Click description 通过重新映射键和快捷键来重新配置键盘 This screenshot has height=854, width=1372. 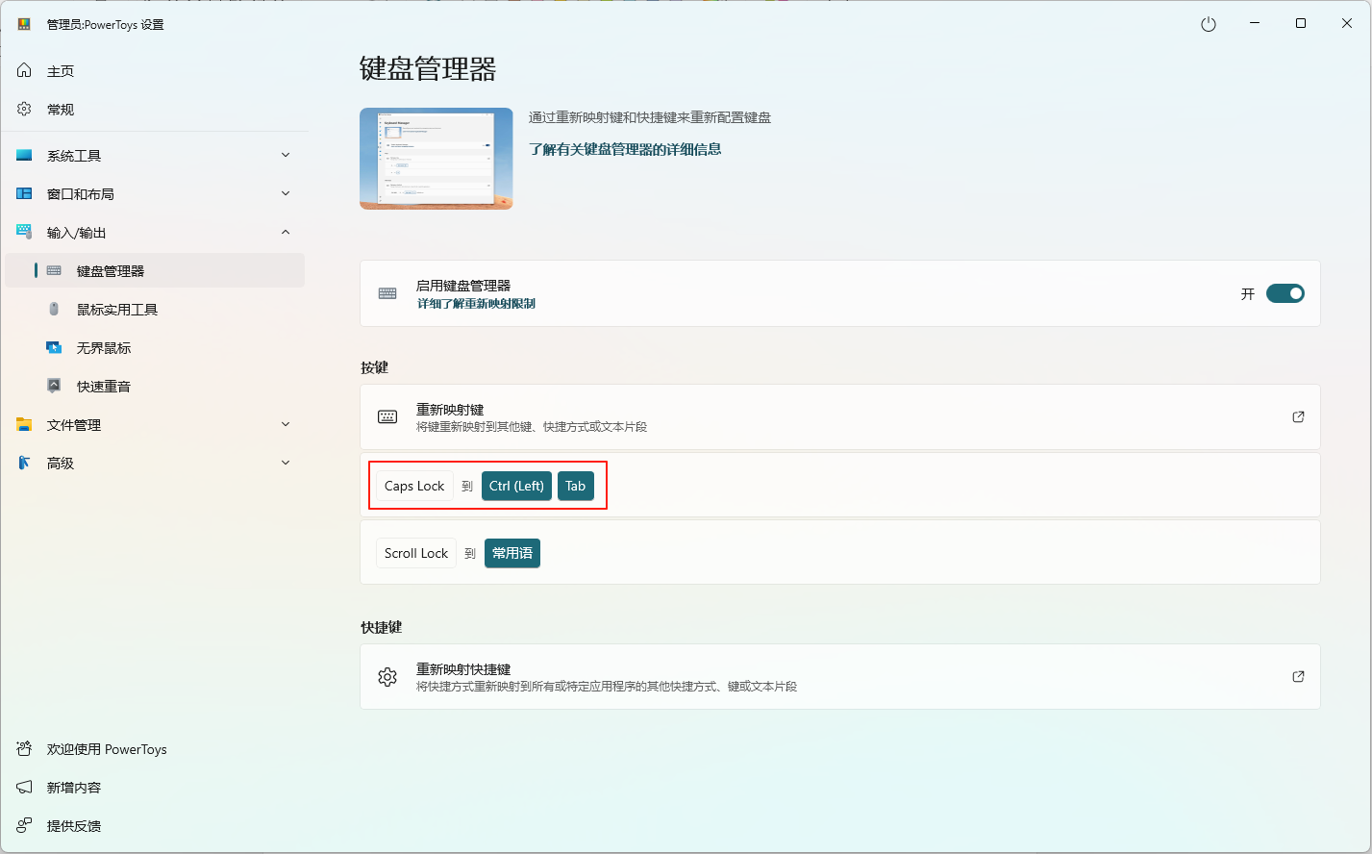[650, 117]
